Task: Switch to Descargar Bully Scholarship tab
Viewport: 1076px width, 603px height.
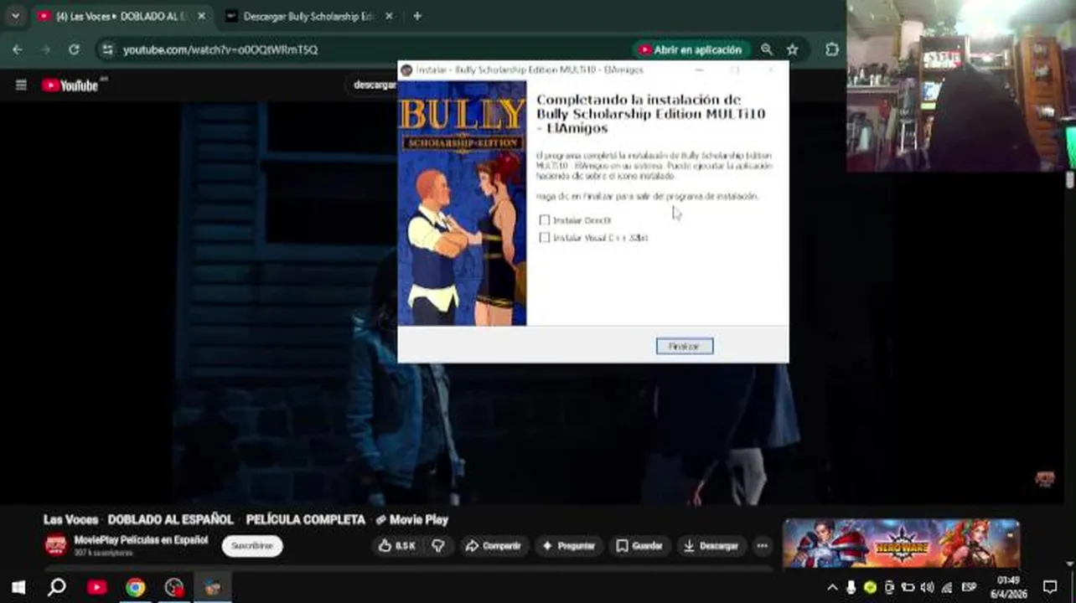Action: click(308, 16)
